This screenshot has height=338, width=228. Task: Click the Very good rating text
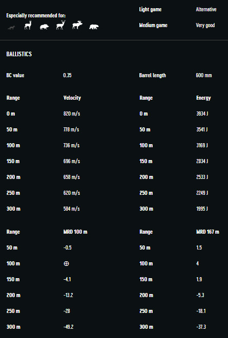click(205, 25)
